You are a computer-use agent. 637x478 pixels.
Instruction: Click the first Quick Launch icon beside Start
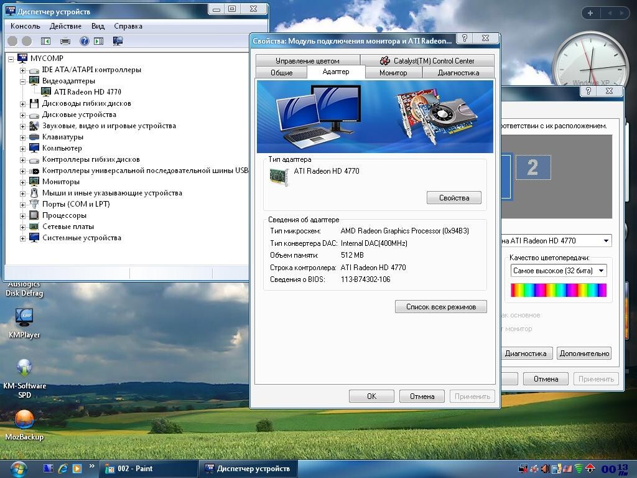[x=49, y=469]
